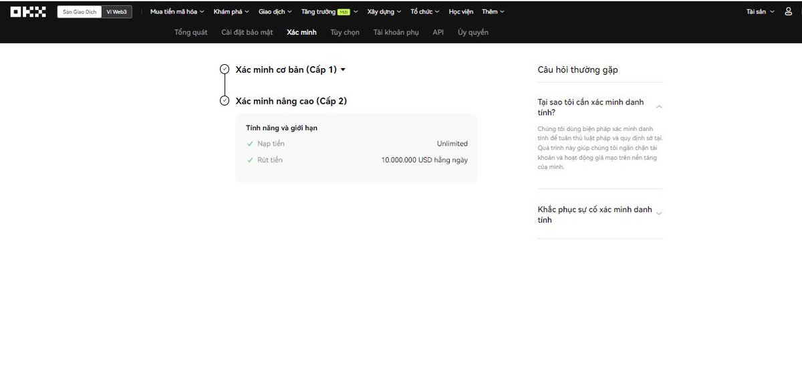The height and width of the screenshot is (387, 802).
Task: Open the Học viện link
Action: point(460,12)
